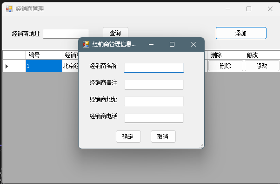Click the 修改 button in row 1
280x184 pixels.
tap(261, 66)
